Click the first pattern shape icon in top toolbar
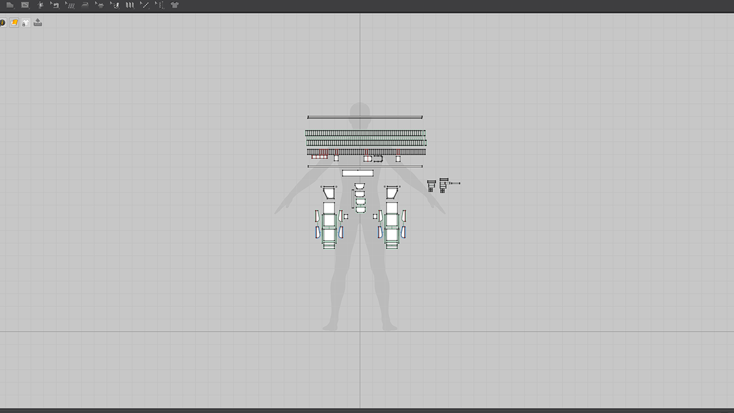This screenshot has width=734, height=413. coord(10,5)
